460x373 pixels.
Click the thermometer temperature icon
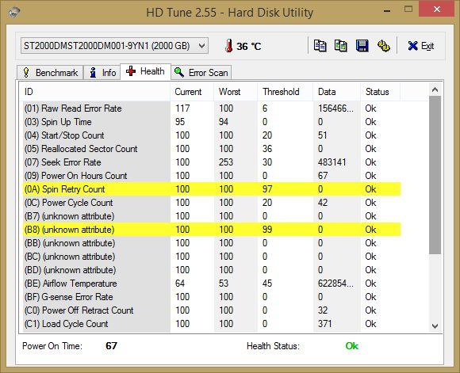(229, 46)
